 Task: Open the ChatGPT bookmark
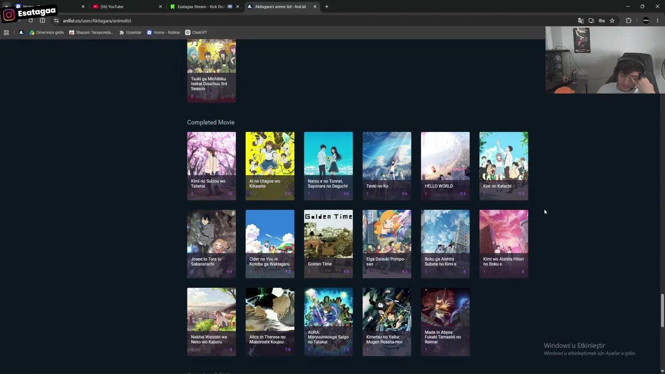tap(196, 32)
